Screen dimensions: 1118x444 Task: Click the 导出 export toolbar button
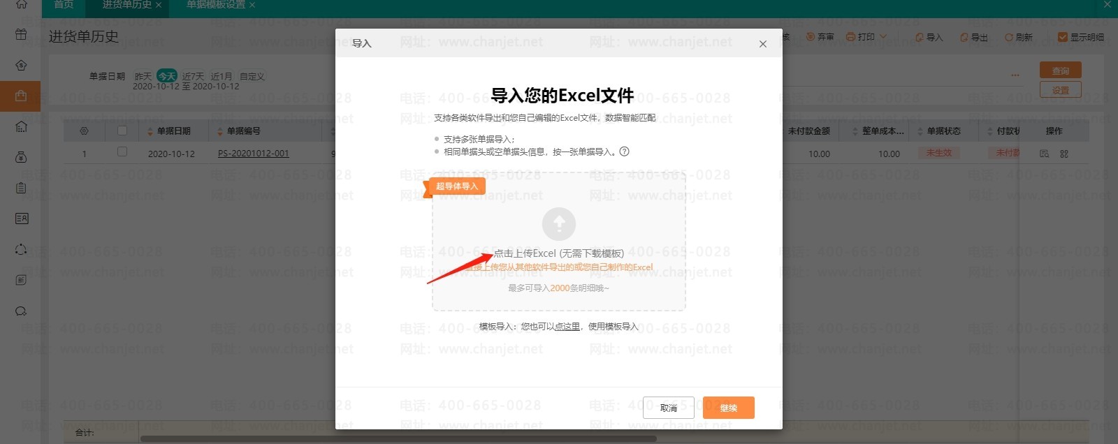974,38
